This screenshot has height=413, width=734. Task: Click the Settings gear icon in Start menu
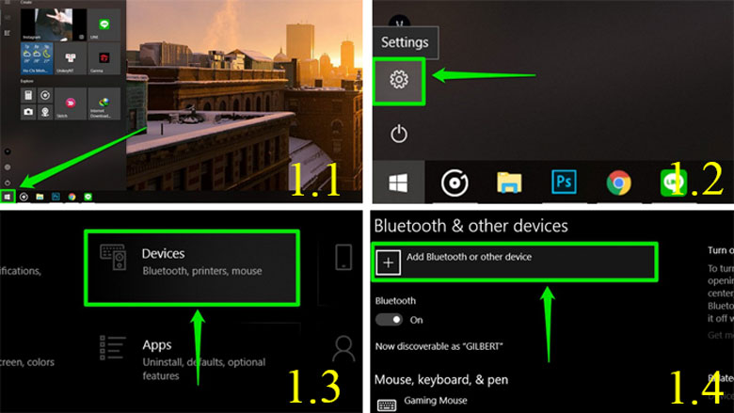(x=398, y=81)
